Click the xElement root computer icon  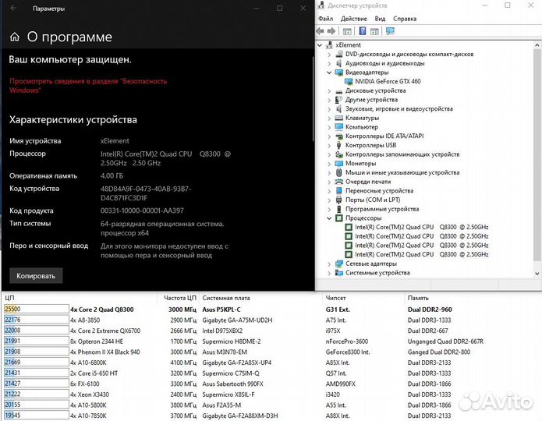(329, 45)
